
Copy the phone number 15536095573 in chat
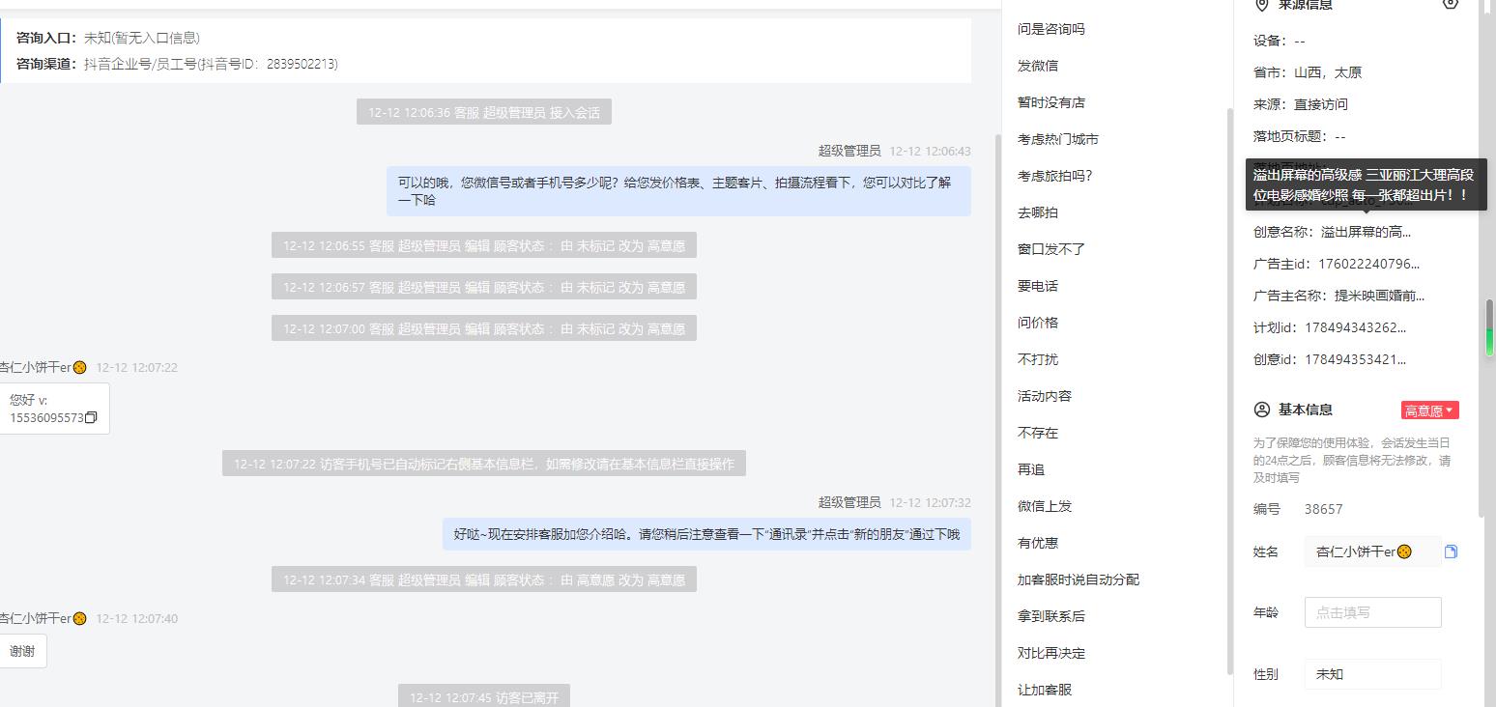click(x=91, y=418)
